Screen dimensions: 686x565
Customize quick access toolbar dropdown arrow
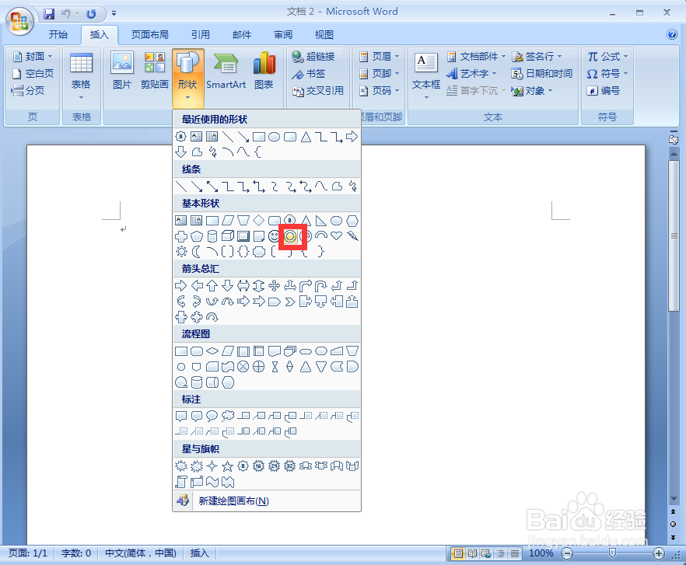coord(114,13)
